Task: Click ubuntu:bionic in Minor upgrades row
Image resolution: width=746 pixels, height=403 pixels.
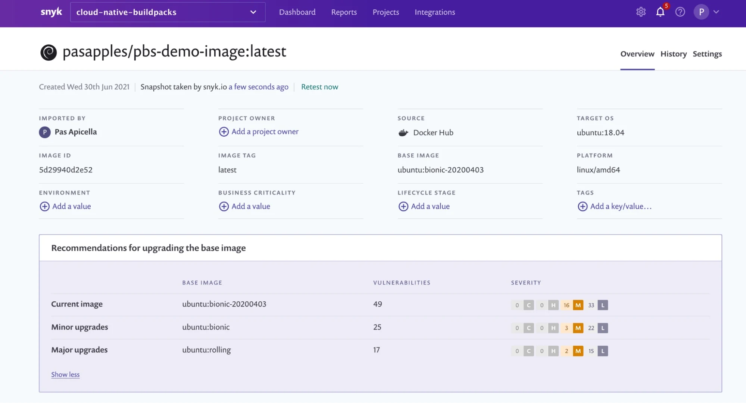Action: [x=206, y=327]
